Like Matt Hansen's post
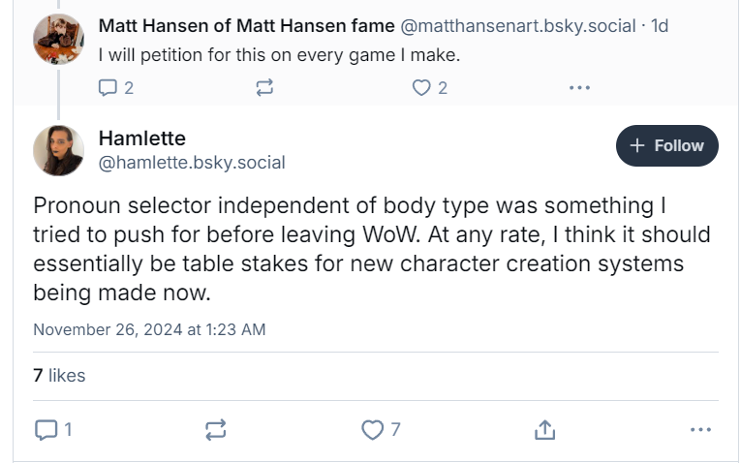 (421, 88)
